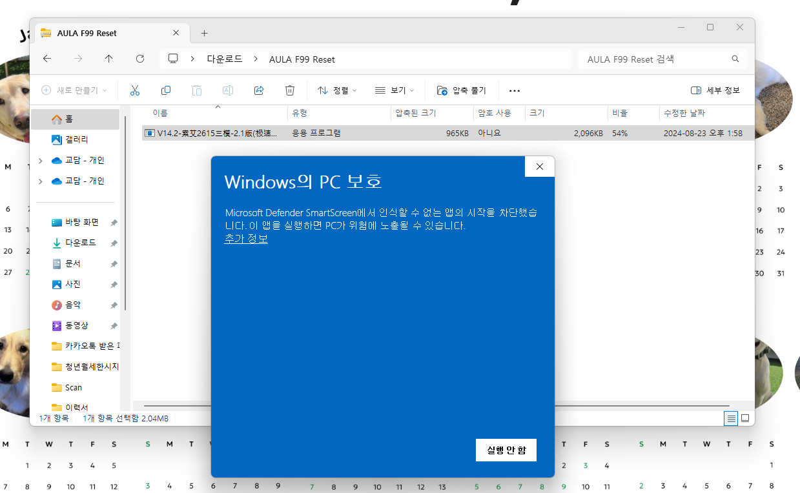Viewport: 800px width, 493px height.
Task: Sort by 이름 column header
Action: coord(160,113)
